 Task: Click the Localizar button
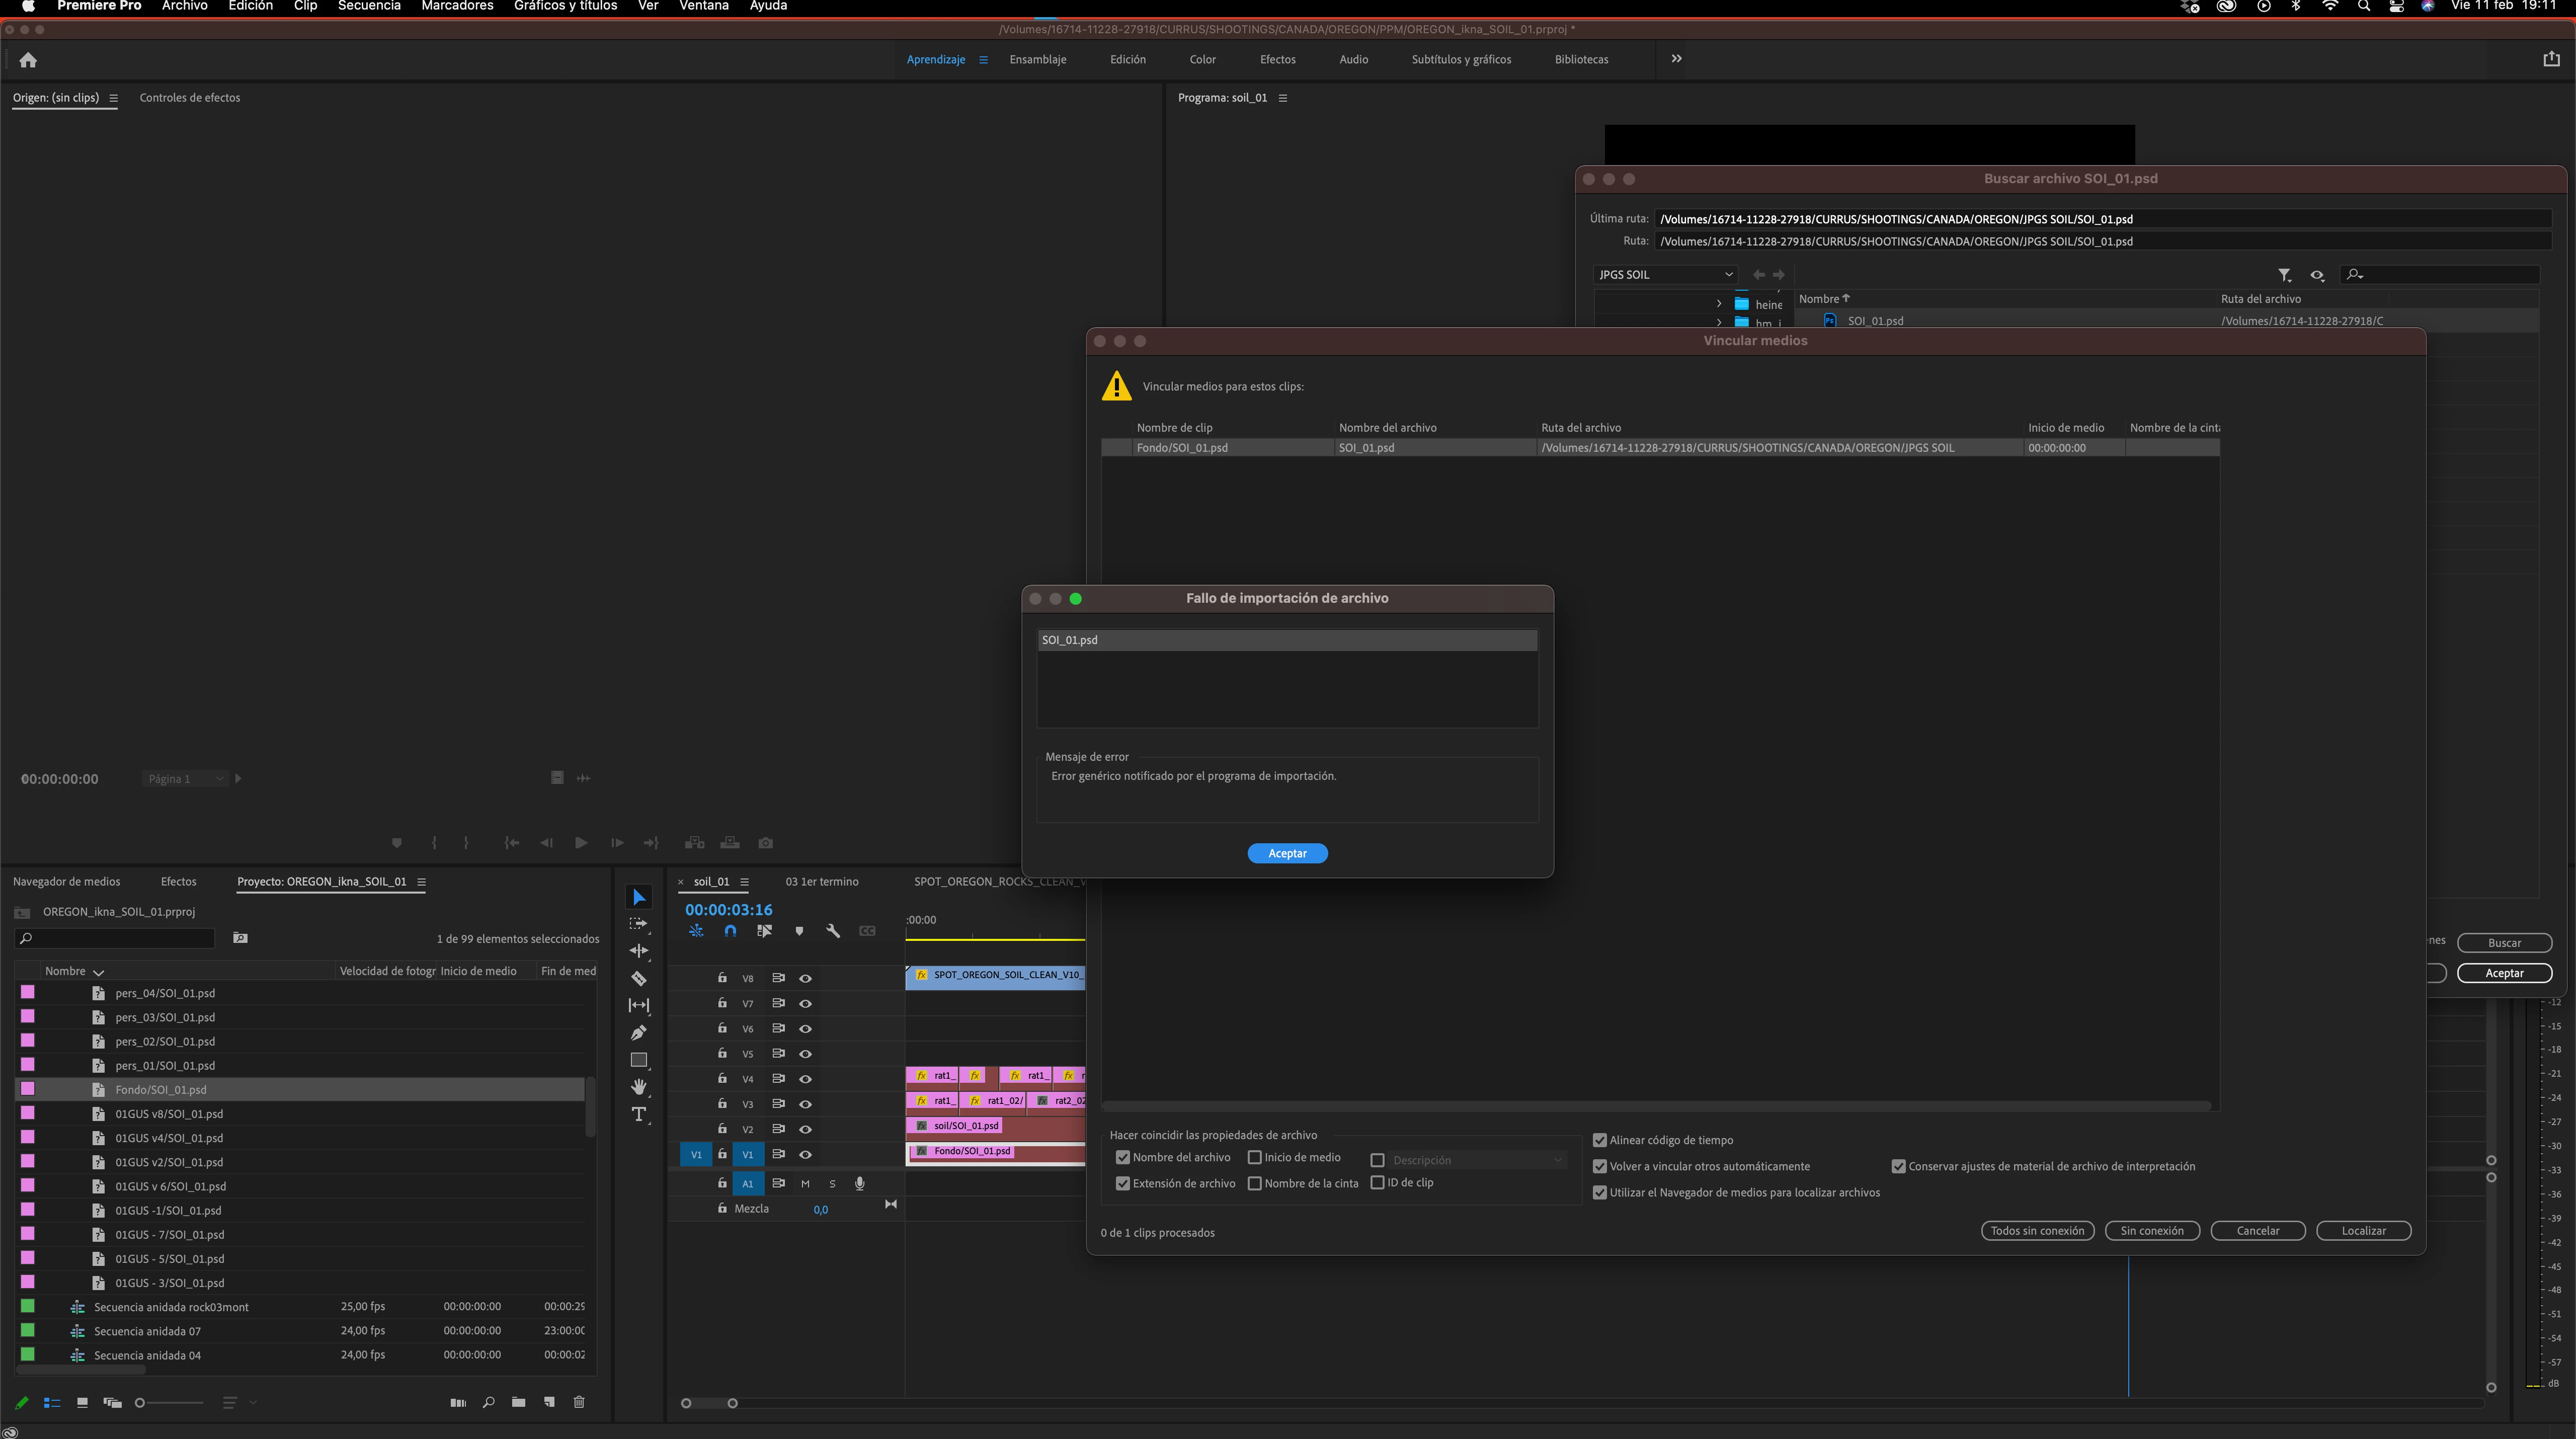2363,1231
